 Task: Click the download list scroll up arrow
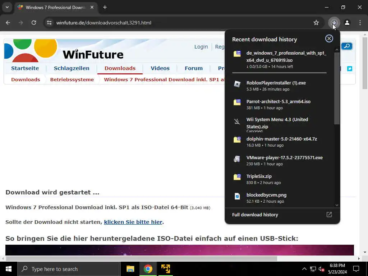coord(337,50)
